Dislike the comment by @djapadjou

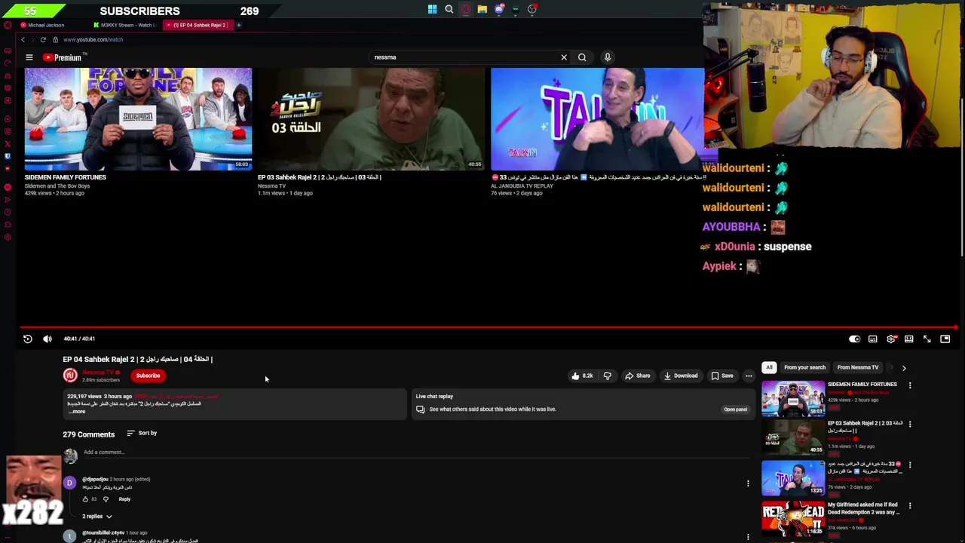coord(106,499)
